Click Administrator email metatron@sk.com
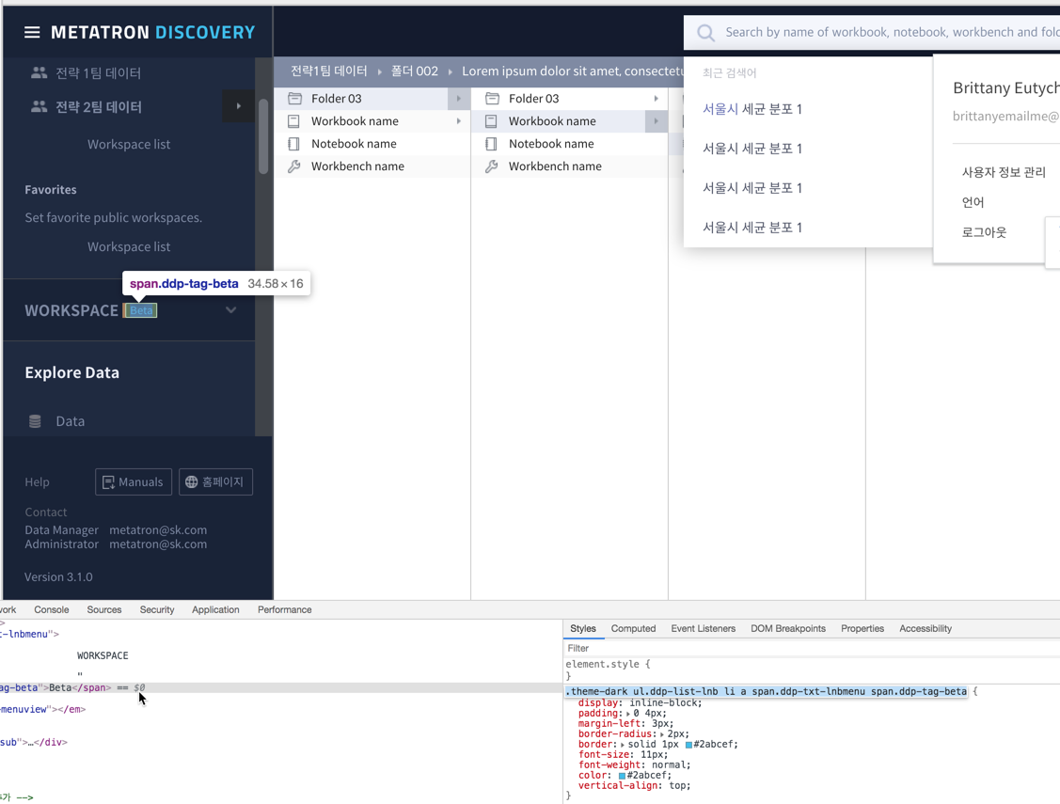This screenshot has height=804, width=1060. coord(158,544)
